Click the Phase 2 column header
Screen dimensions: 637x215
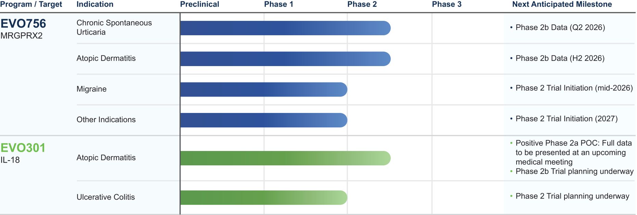362,4
